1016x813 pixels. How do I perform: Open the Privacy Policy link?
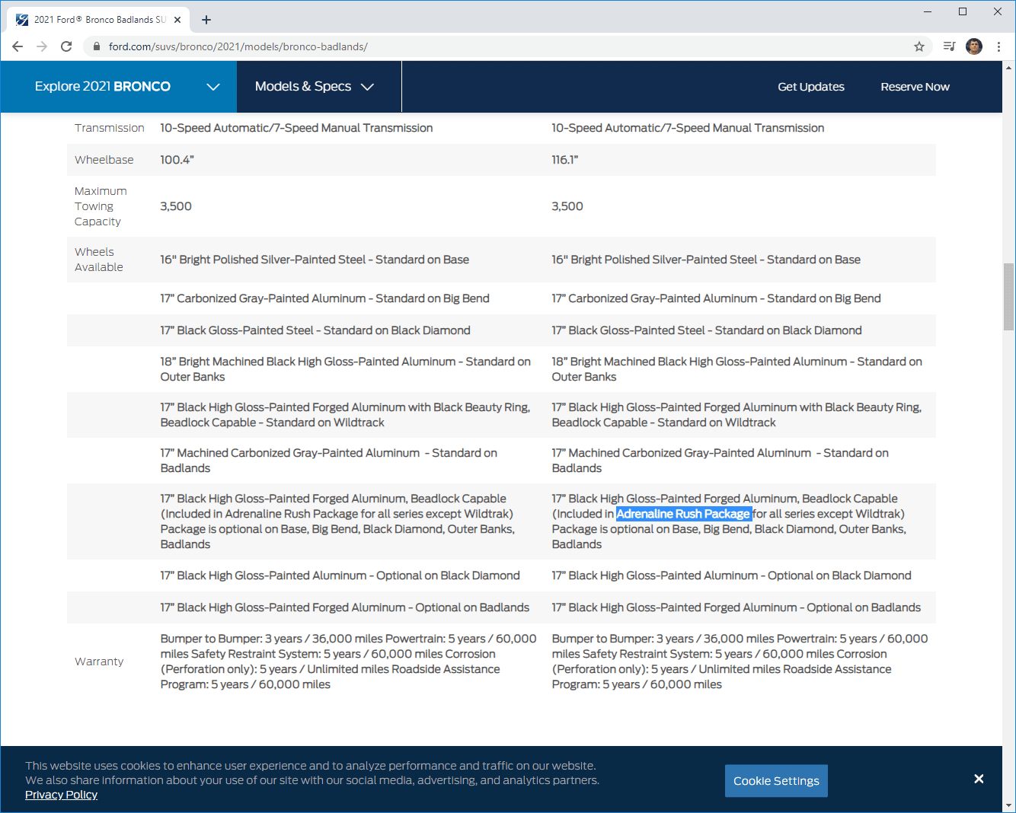point(61,795)
